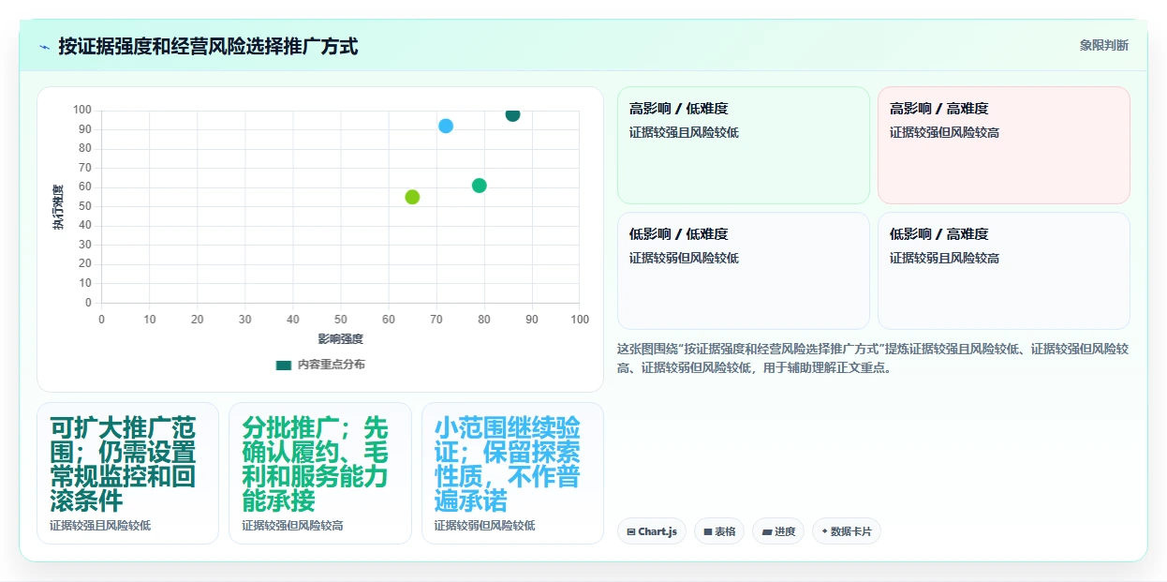Select the dark teal scatter point near 86
Image resolution: width=1167 pixels, height=582 pixels.
point(512,114)
